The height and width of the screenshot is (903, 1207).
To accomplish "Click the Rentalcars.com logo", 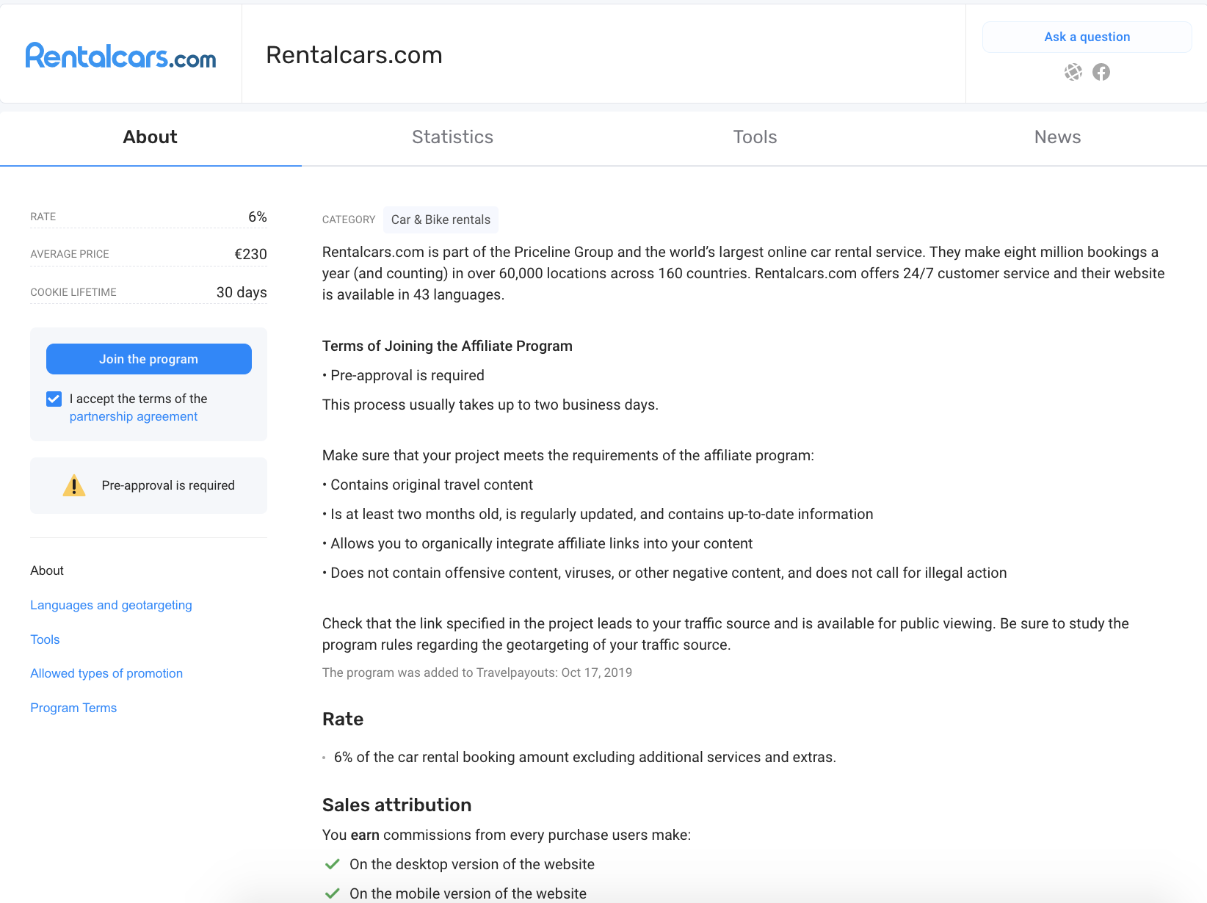I will coord(121,56).
